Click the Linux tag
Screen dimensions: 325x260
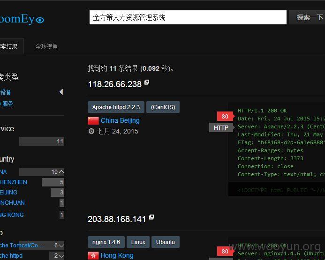click(x=138, y=242)
